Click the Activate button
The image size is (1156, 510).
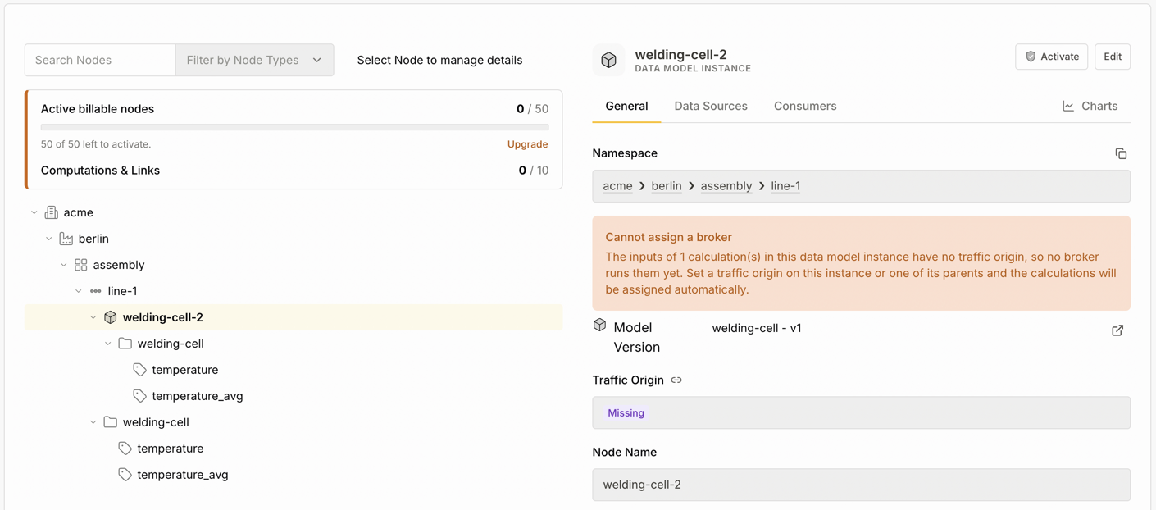pos(1052,57)
